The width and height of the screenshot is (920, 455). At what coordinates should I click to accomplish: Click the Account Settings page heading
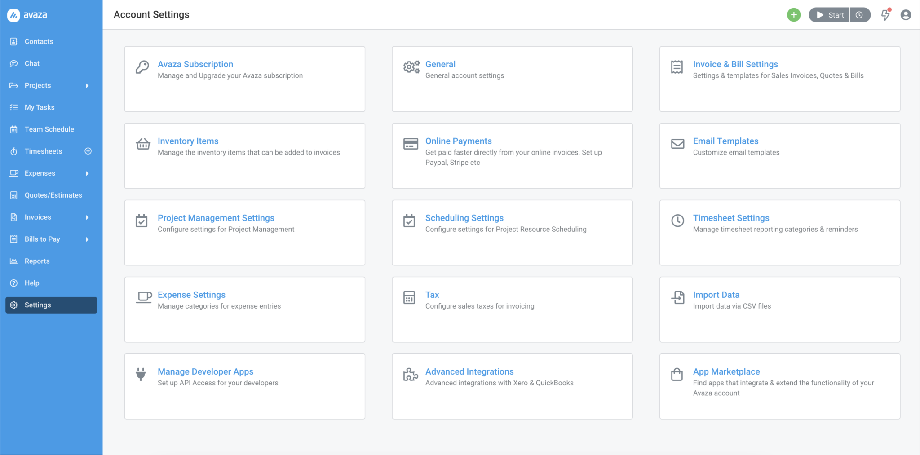(x=151, y=14)
